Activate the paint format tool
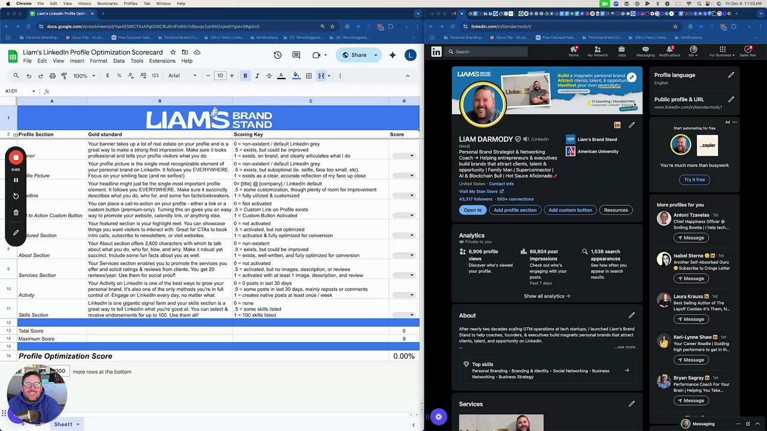 (x=64, y=76)
